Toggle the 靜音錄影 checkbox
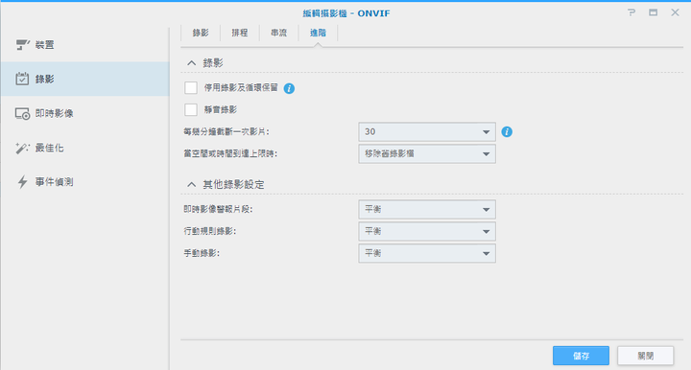The height and width of the screenshot is (370, 691). (x=191, y=109)
